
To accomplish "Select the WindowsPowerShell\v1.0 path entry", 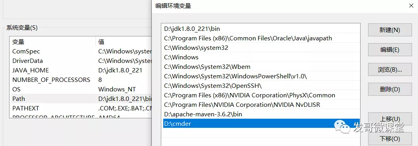I will pos(261,76).
